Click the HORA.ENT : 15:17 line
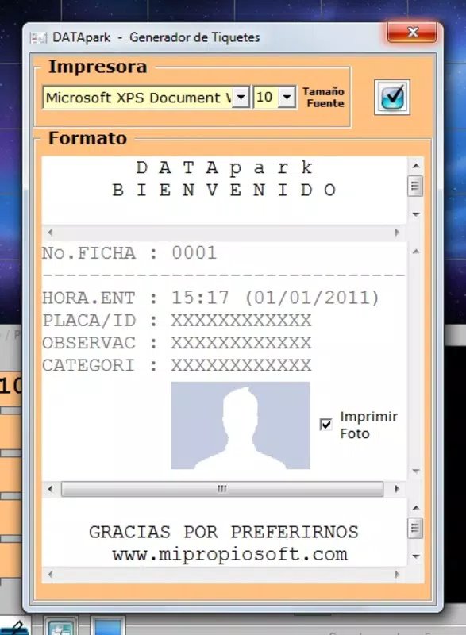 click(x=211, y=298)
